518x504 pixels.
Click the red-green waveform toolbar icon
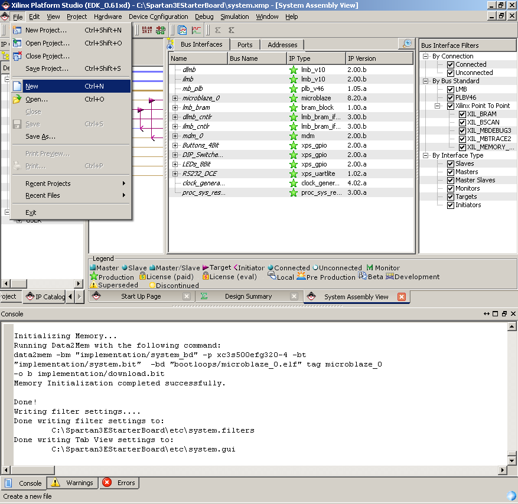click(196, 30)
